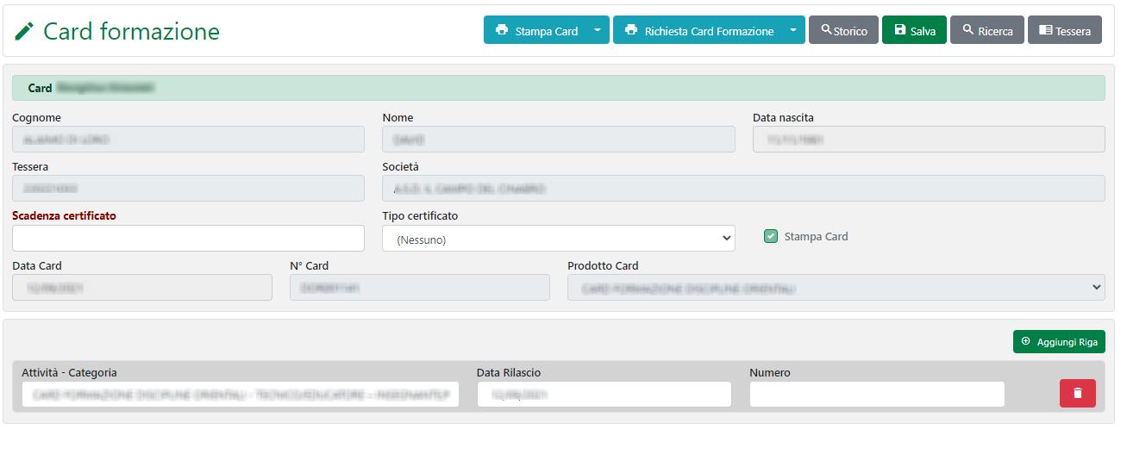Click the floppy disk icon on Salva
Image resolution: width=1127 pixels, height=473 pixels.
click(899, 30)
